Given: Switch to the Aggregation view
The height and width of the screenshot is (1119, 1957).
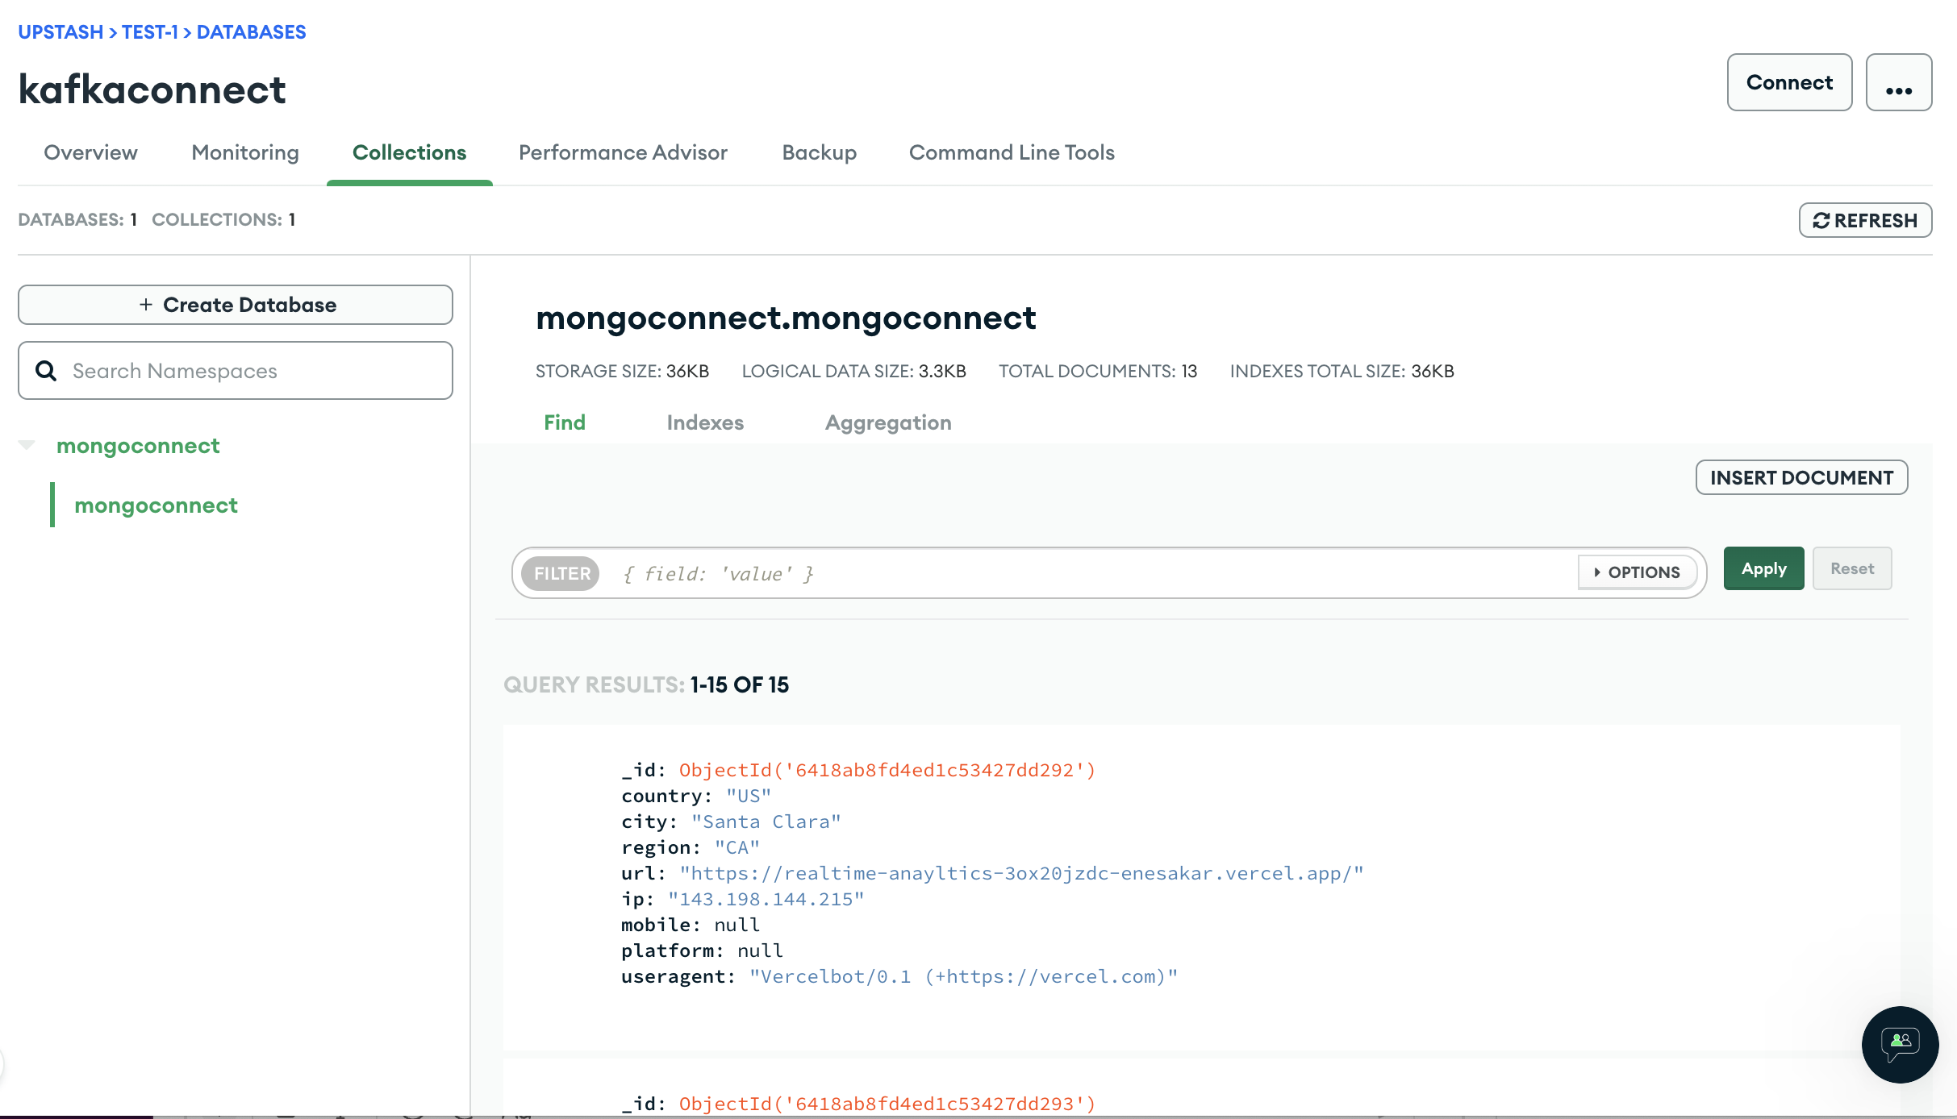Looking at the screenshot, I should coord(888,422).
